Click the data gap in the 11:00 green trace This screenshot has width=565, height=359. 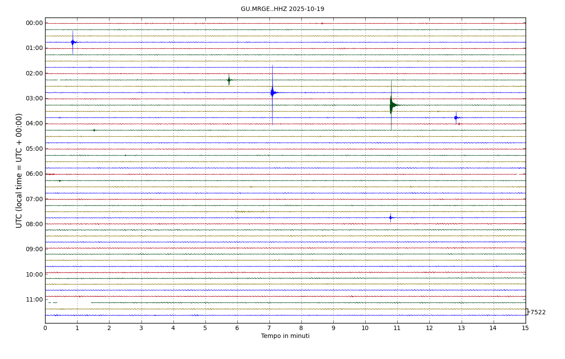point(74,302)
